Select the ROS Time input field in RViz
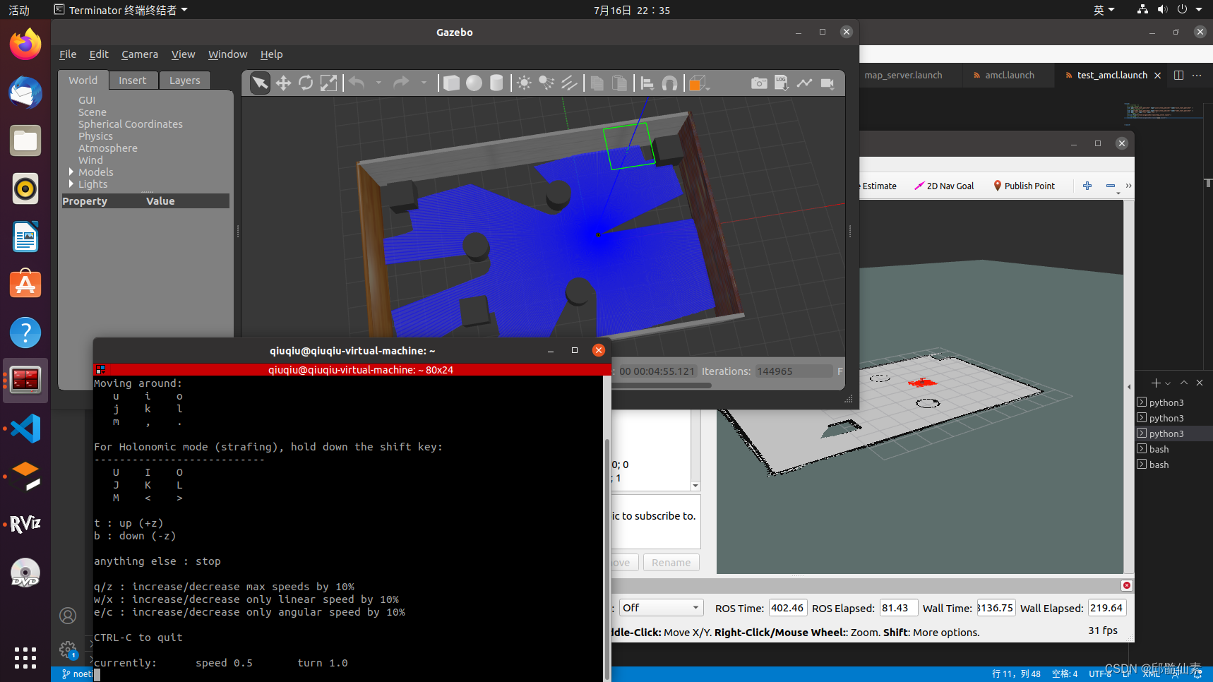 [787, 607]
